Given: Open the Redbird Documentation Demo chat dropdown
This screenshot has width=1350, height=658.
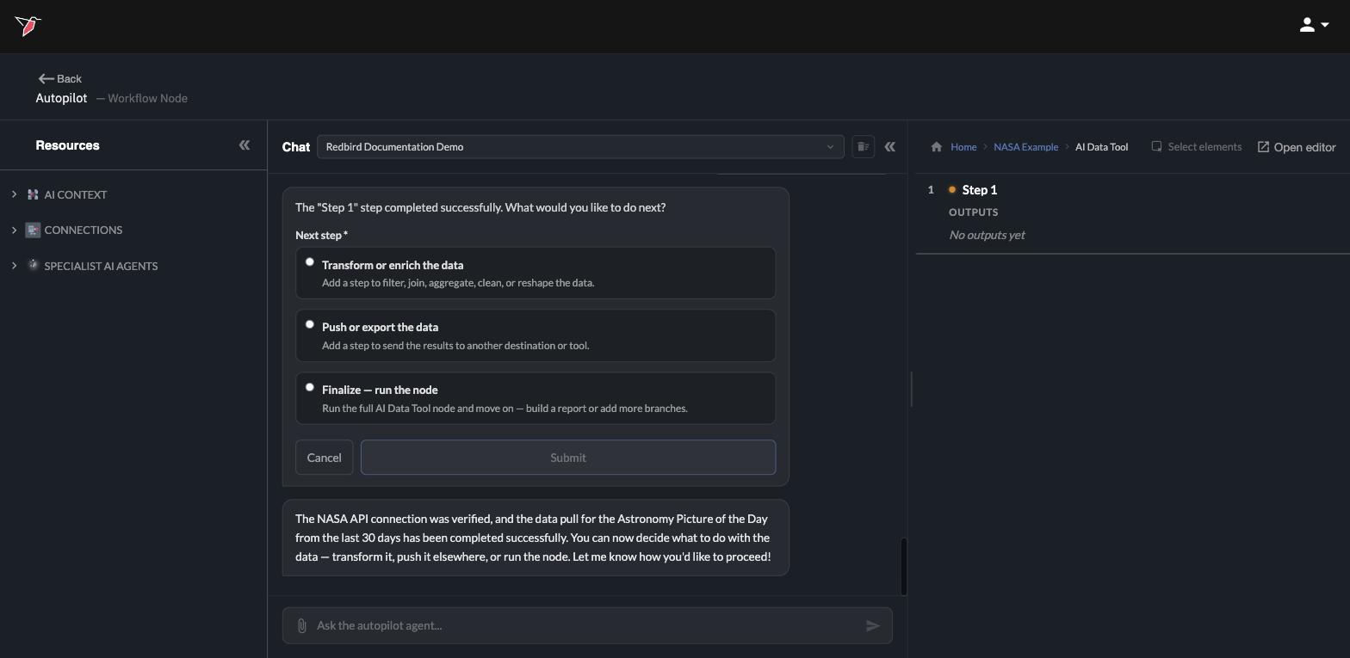Looking at the screenshot, I should click(x=580, y=146).
